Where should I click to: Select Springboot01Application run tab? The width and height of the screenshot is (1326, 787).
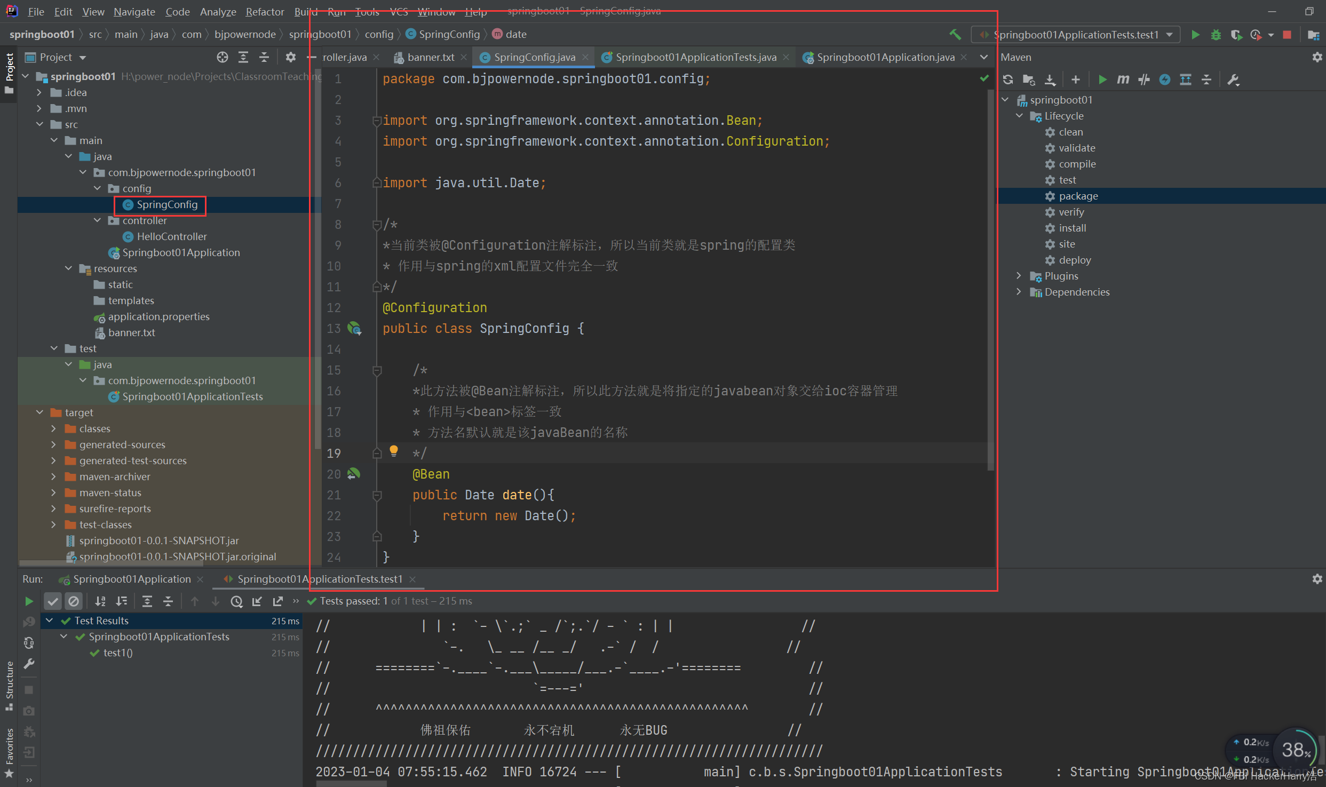point(132,579)
